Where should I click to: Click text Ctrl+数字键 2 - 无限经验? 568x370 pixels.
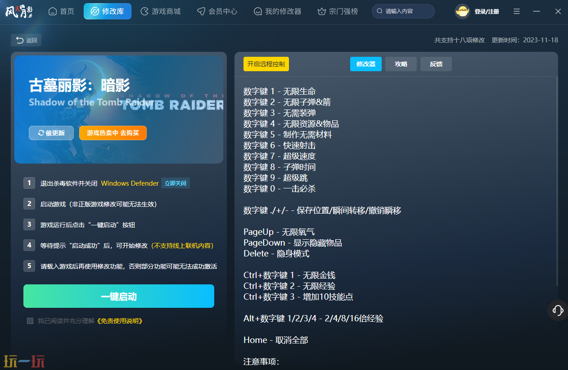pyautogui.click(x=289, y=286)
